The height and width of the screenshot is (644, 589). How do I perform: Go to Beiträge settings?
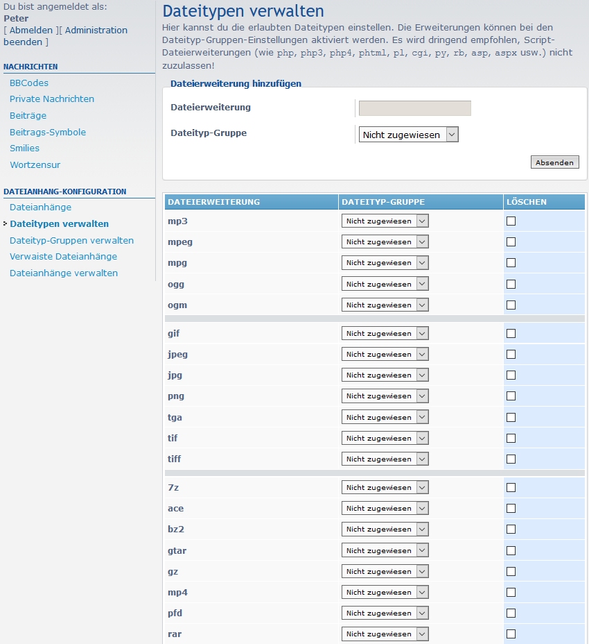coord(28,115)
